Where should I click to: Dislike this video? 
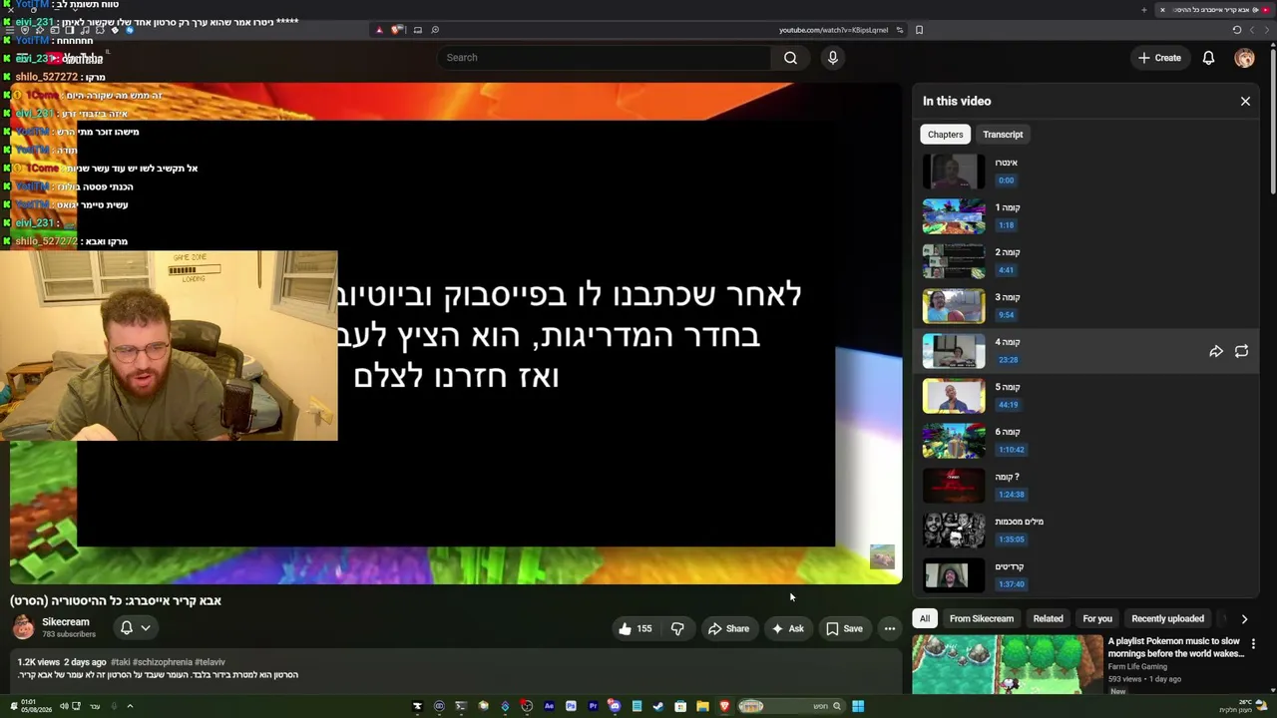pos(677,628)
